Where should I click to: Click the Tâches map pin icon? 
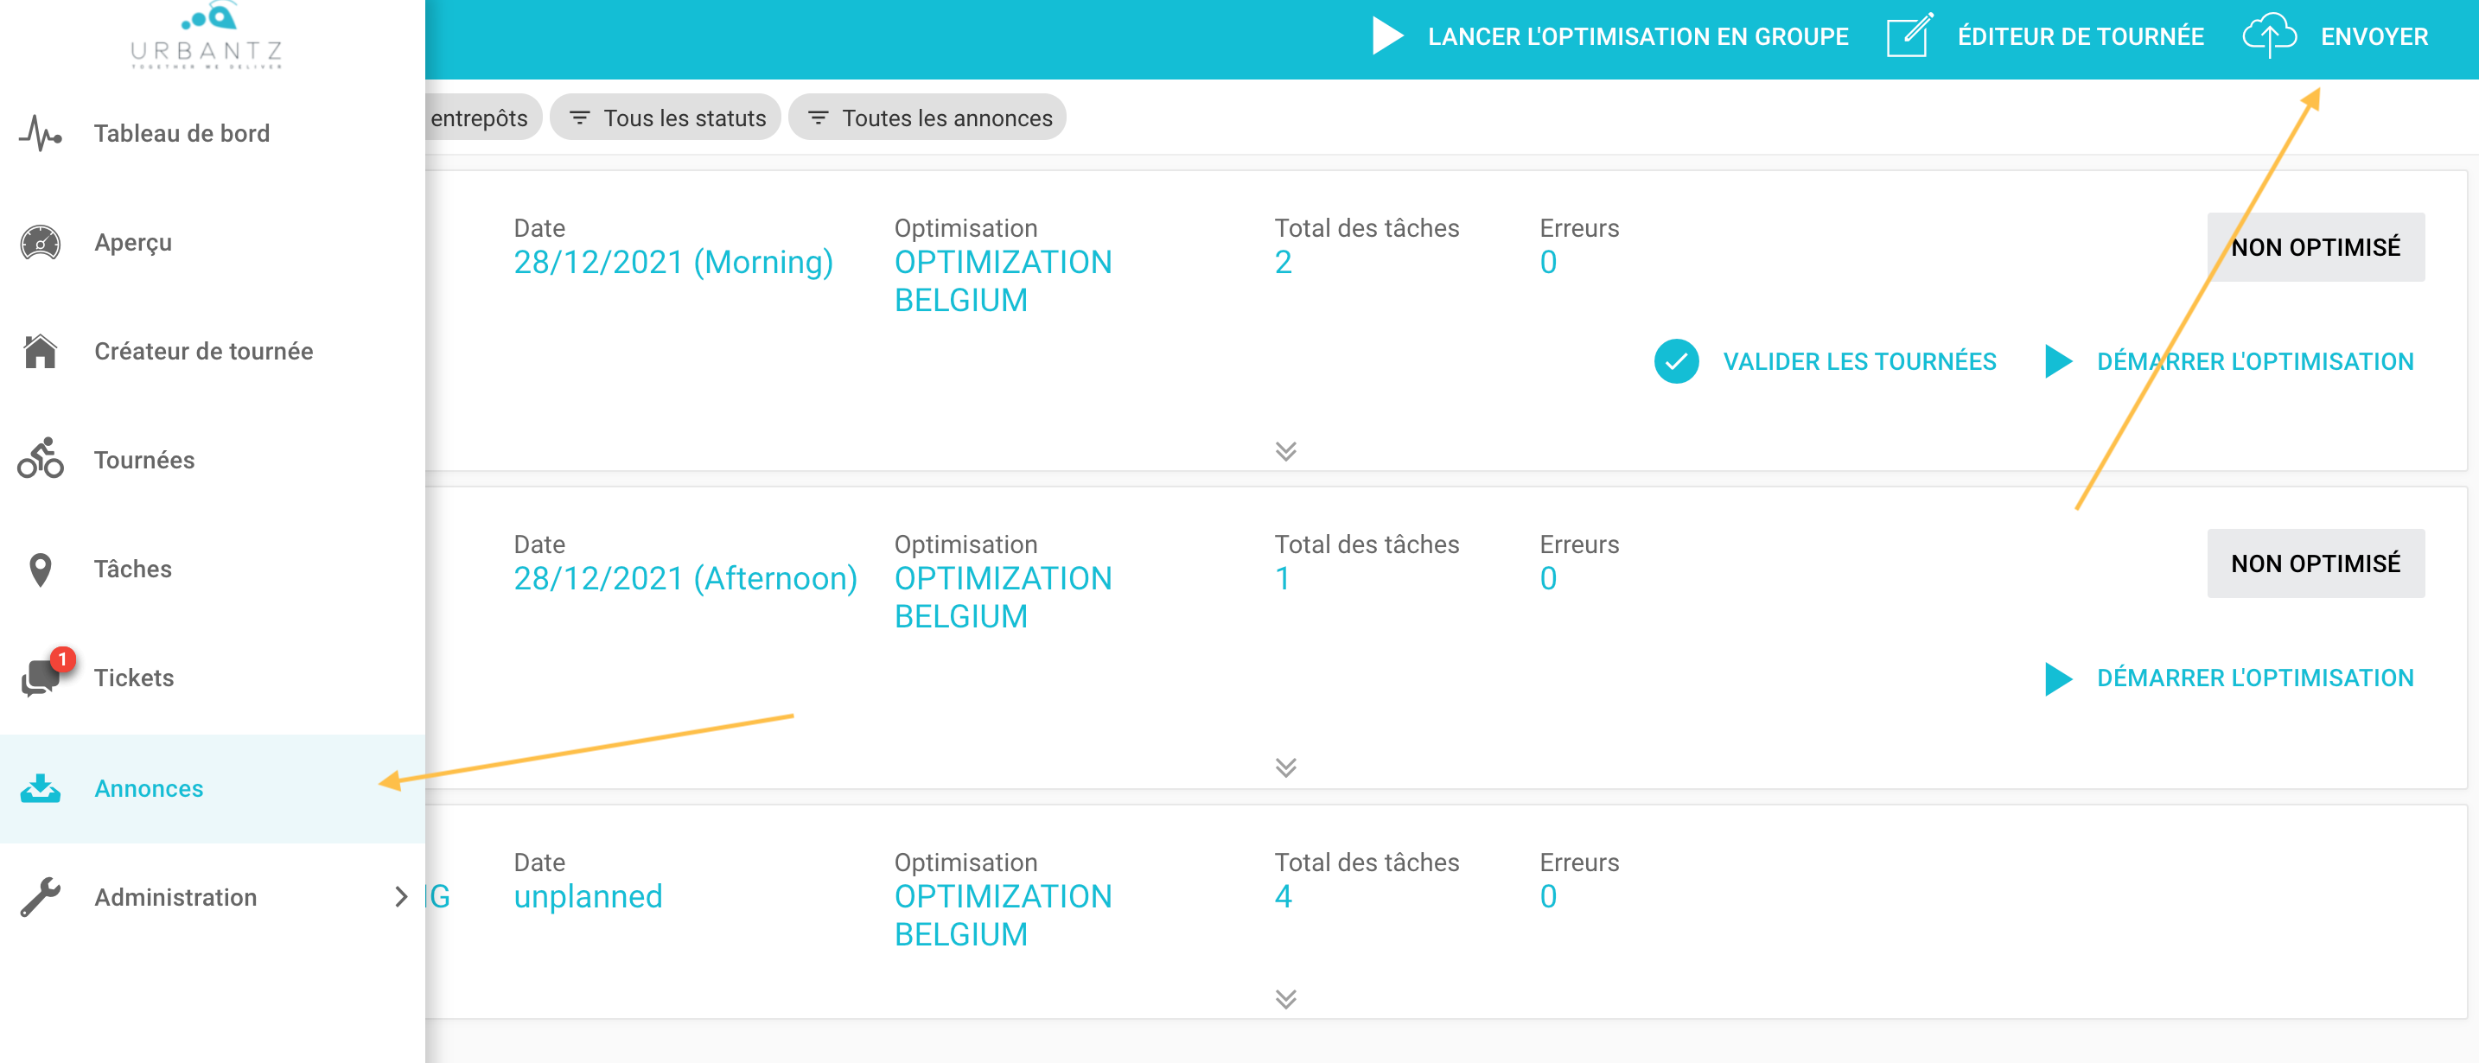tap(41, 570)
